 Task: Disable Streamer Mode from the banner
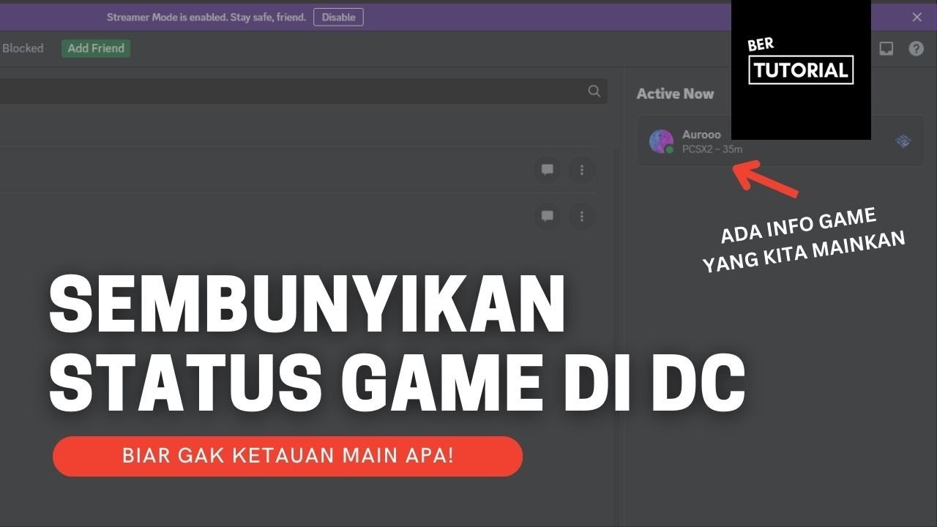coord(338,17)
